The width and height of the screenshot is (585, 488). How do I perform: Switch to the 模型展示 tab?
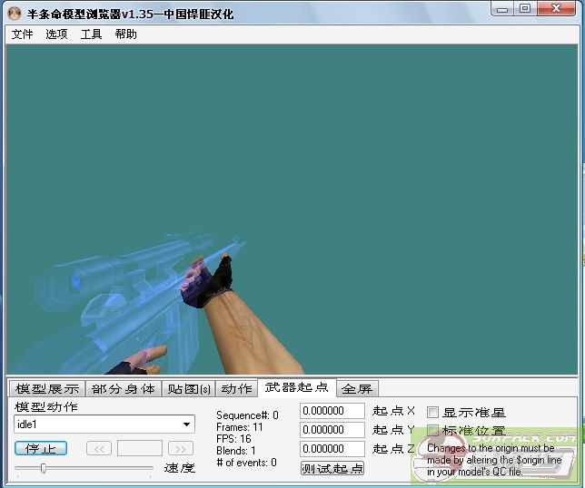click(47, 389)
